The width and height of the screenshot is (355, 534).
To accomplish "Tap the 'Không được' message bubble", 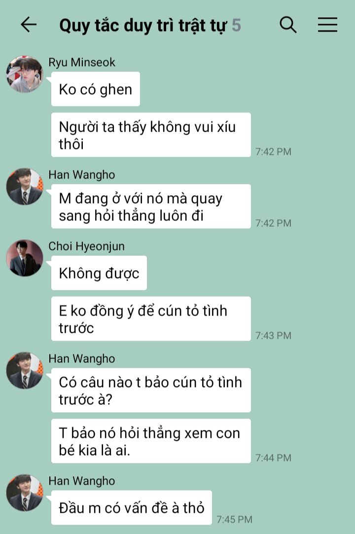I will tap(99, 273).
